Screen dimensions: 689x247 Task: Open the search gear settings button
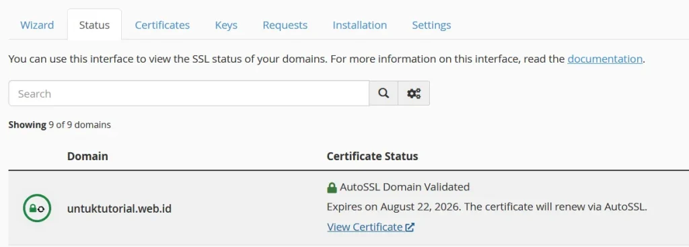click(414, 93)
